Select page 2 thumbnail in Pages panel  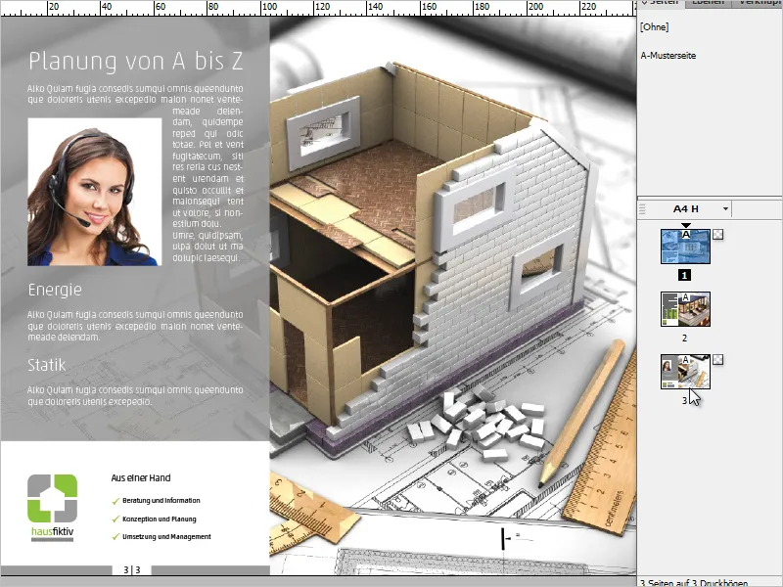(x=685, y=309)
